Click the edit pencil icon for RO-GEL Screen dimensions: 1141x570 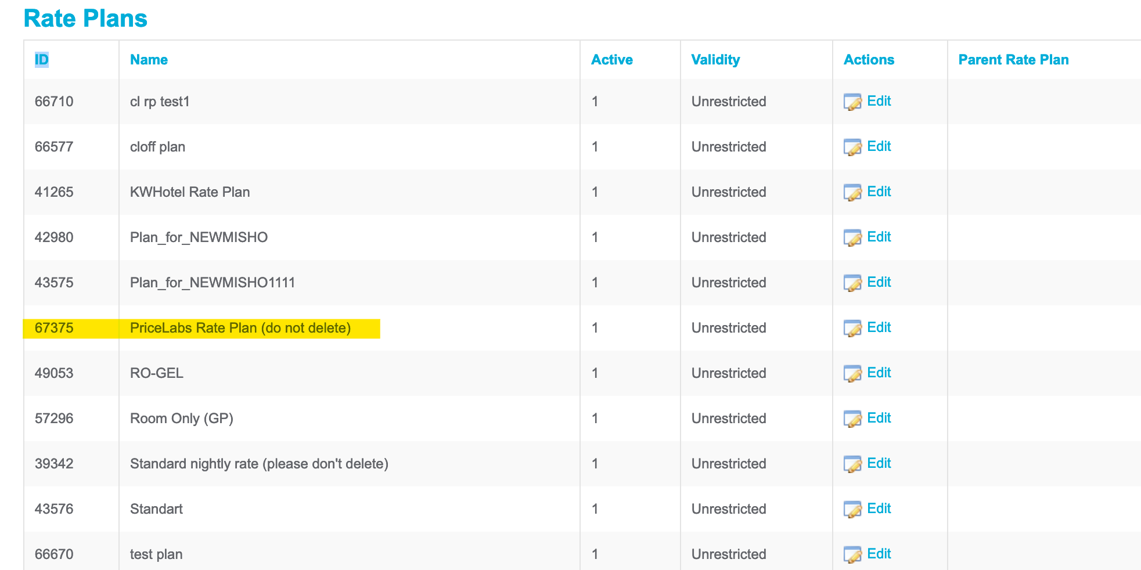[x=852, y=373]
